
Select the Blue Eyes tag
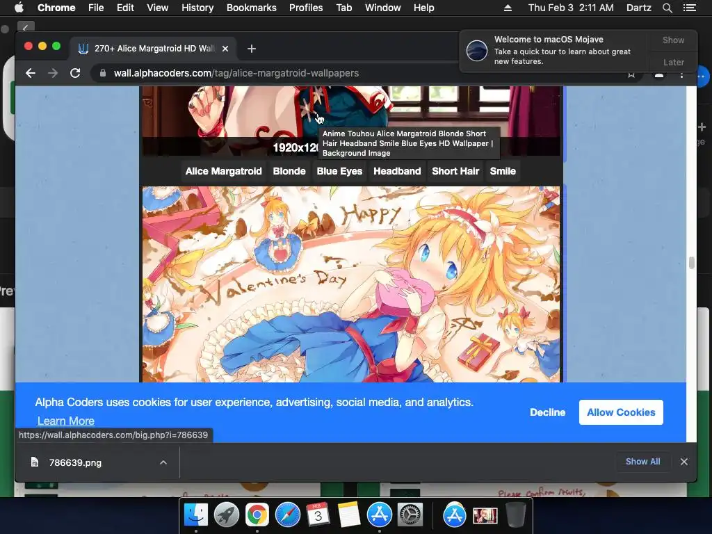click(x=339, y=171)
